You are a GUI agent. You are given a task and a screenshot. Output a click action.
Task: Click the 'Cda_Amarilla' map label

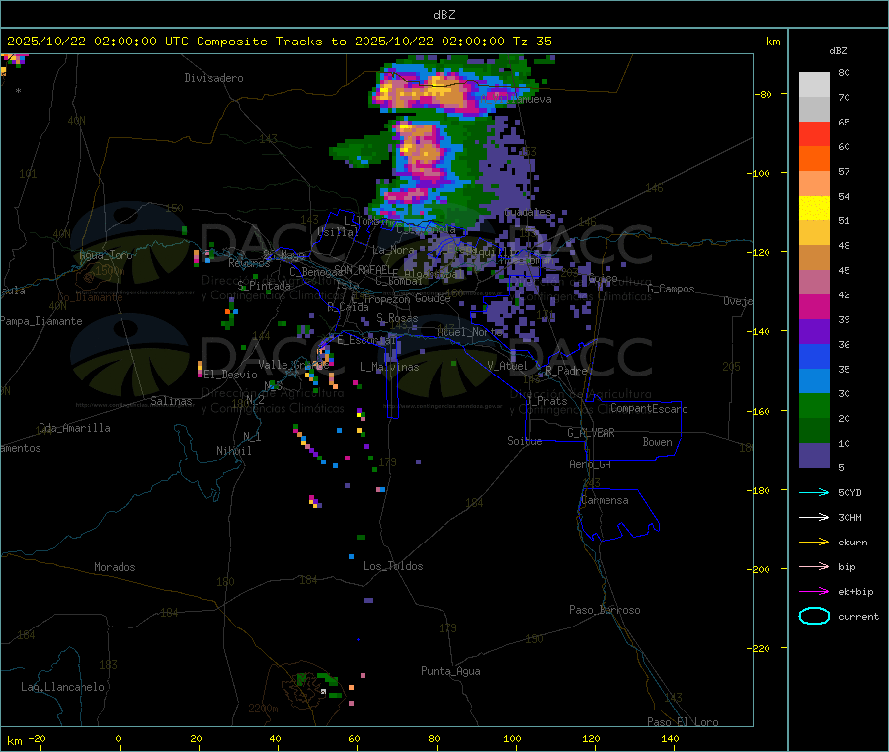[74, 428]
